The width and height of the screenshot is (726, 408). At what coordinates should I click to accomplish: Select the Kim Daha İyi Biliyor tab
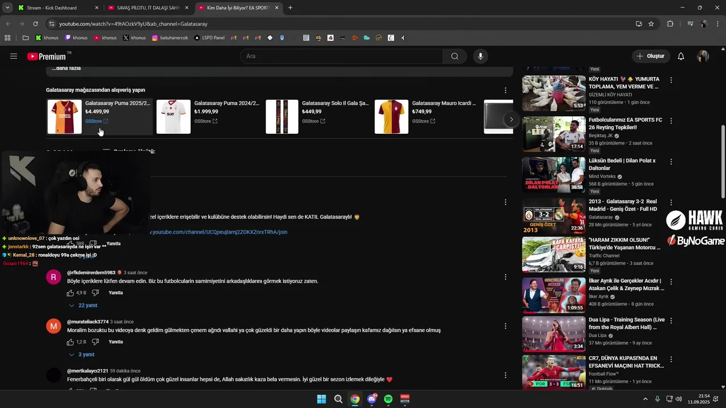238,8
